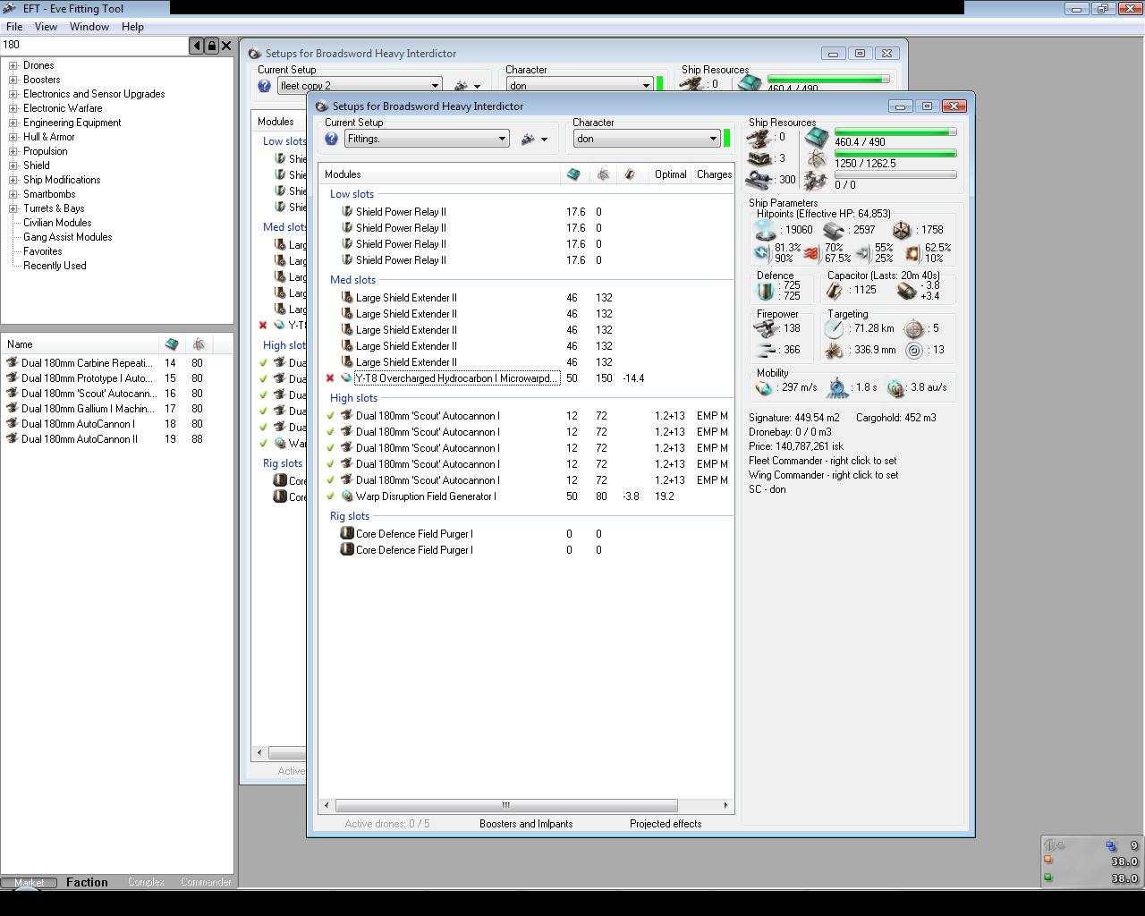
Task: Click the CPU usage bar 460.4 / 490
Action: click(x=895, y=132)
